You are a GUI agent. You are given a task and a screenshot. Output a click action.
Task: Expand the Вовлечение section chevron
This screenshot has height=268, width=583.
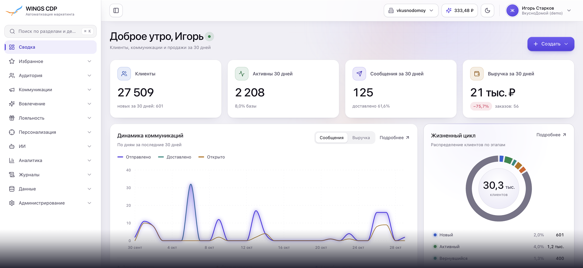pyautogui.click(x=89, y=104)
